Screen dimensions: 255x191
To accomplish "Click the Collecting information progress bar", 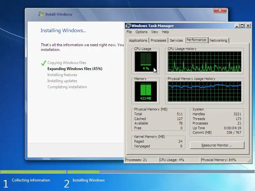I will [x=33, y=172].
